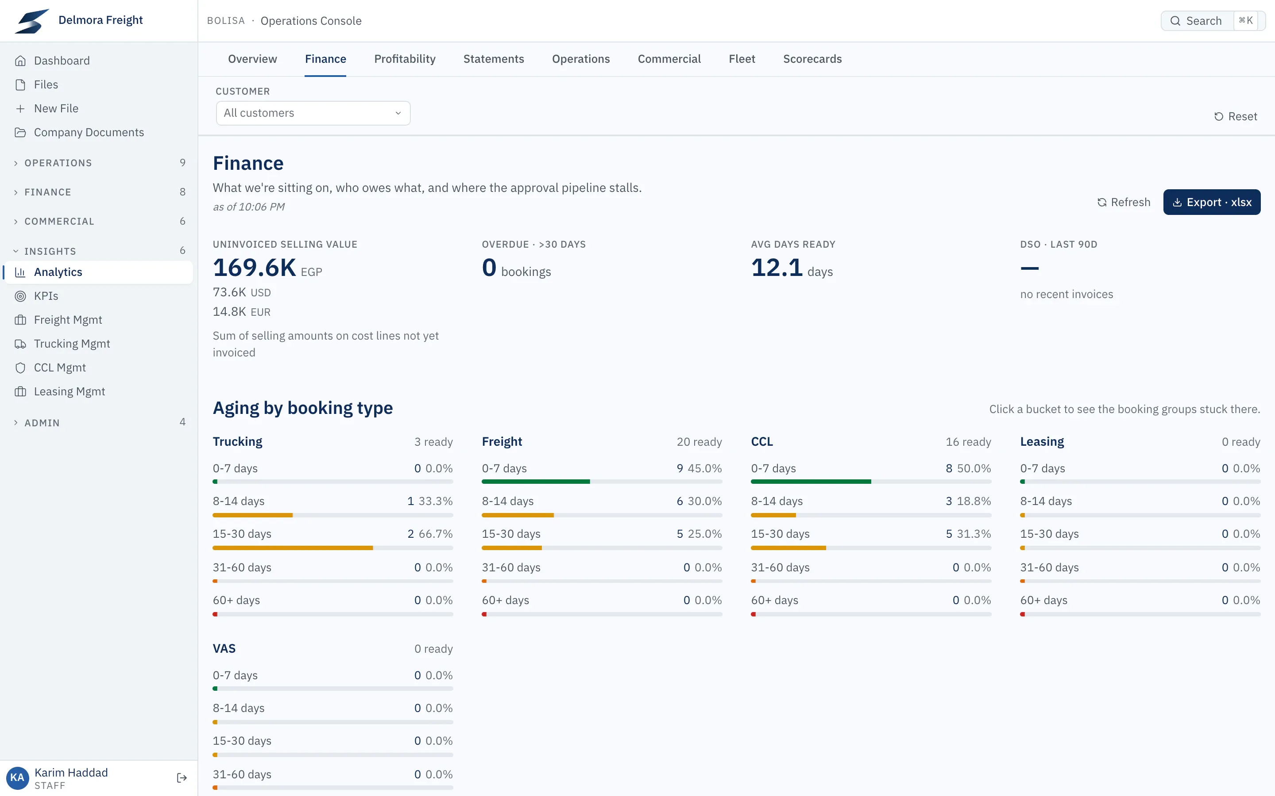Click the logout icon beside Karim Haddad
The width and height of the screenshot is (1275, 796).
(x=182, y=777)
